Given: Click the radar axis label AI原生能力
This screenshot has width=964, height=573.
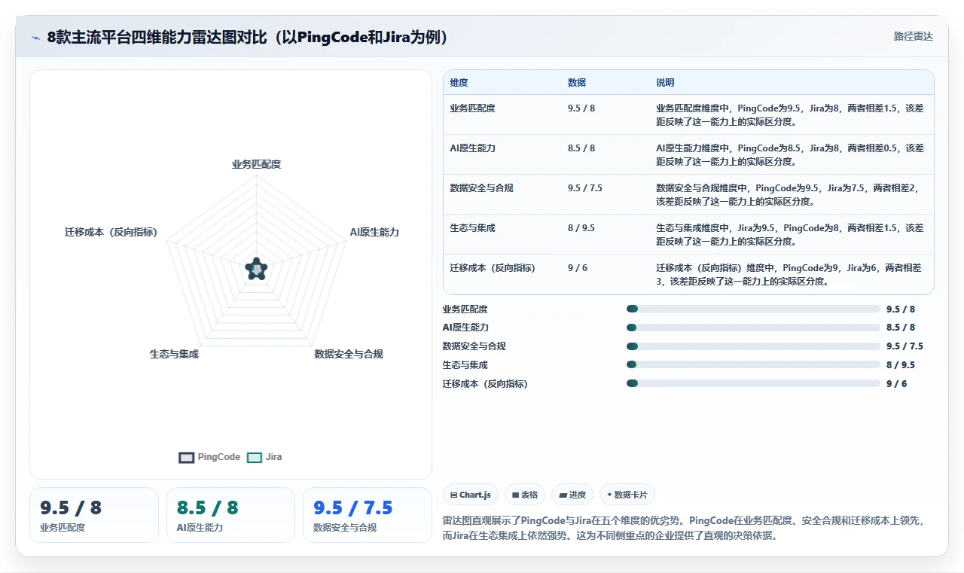Looking at the screenshot, I should (374, 233).
